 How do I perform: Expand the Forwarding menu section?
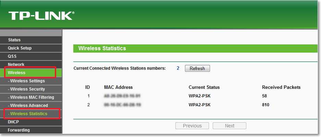[19, 130]
